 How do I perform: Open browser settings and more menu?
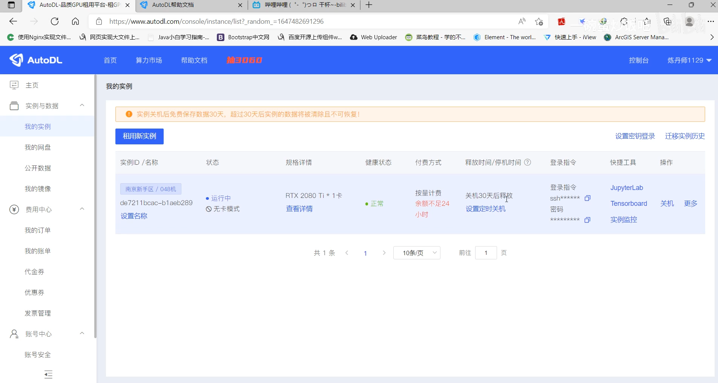(710, 21)
